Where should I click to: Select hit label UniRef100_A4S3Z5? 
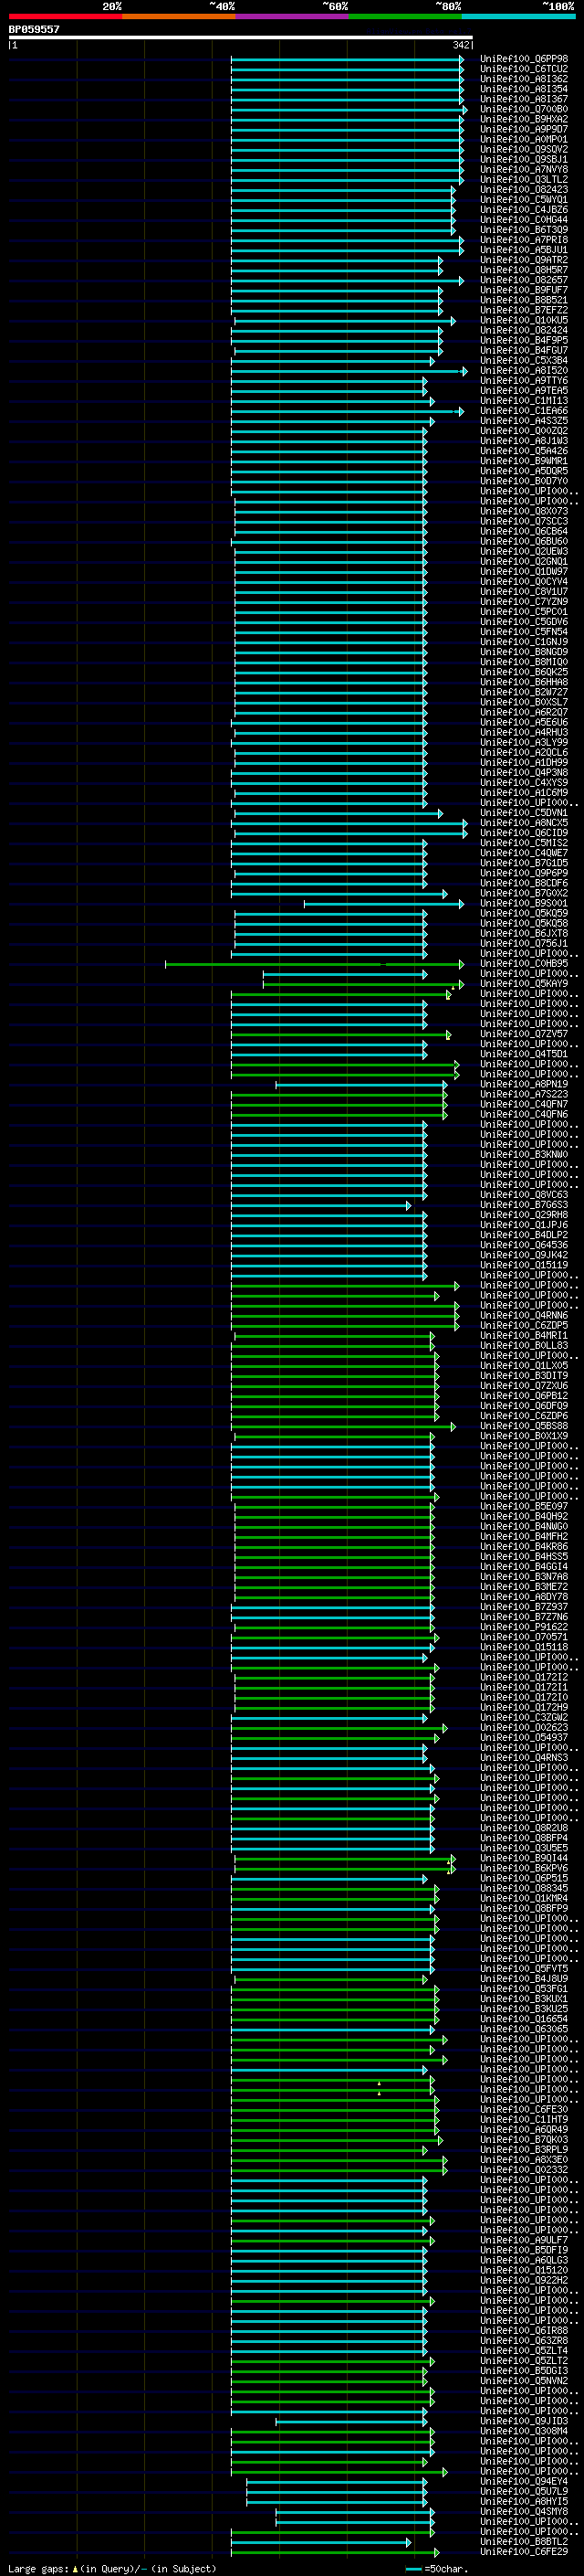[523, 420]
